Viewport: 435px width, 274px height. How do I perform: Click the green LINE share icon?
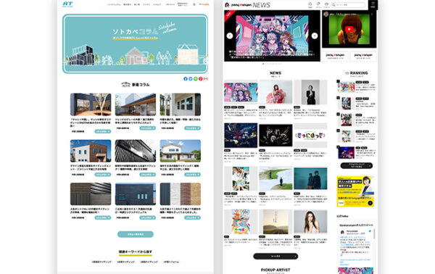coord(196,79)
